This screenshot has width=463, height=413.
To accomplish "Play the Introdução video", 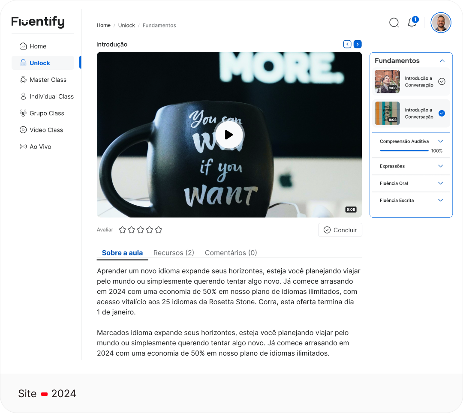I will point(229,135).
